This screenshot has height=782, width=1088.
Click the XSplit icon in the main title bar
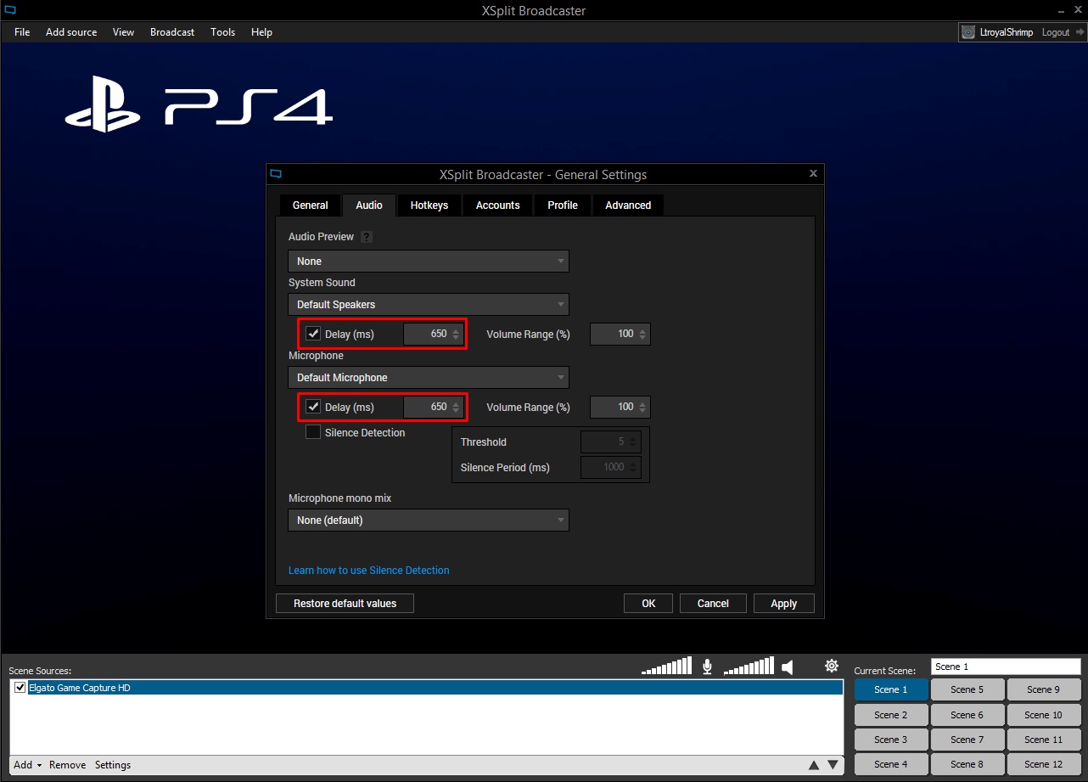[10, 10]
